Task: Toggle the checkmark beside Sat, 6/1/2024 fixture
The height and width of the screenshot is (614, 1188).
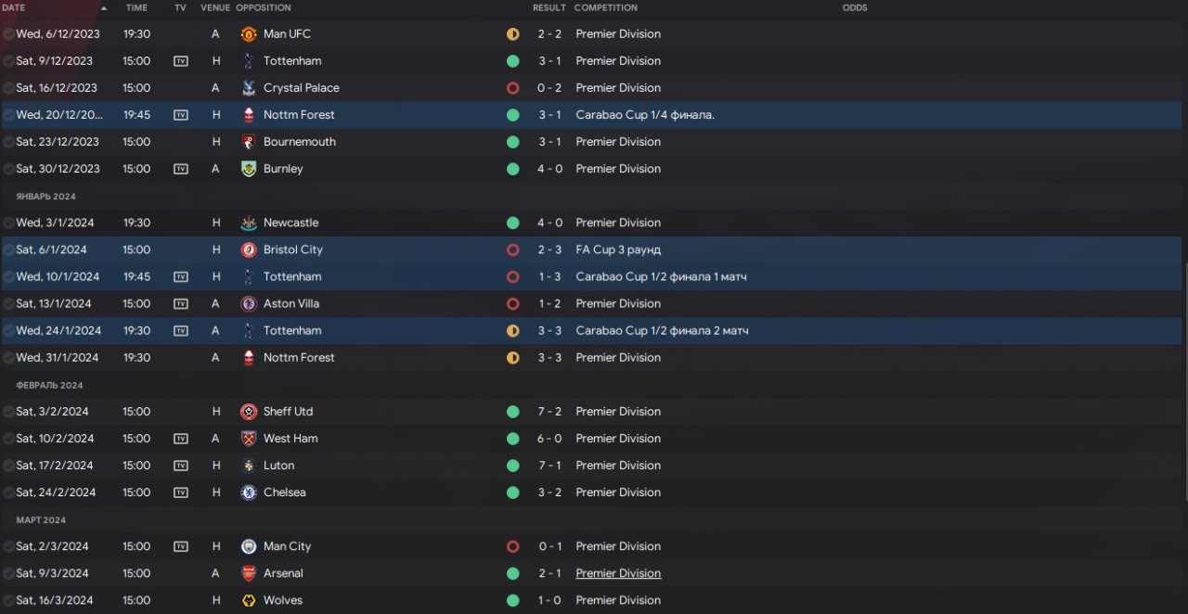Action: [8, 249]
